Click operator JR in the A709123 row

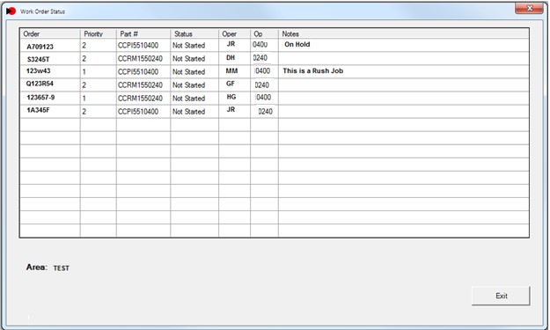[x=231, y=44]
